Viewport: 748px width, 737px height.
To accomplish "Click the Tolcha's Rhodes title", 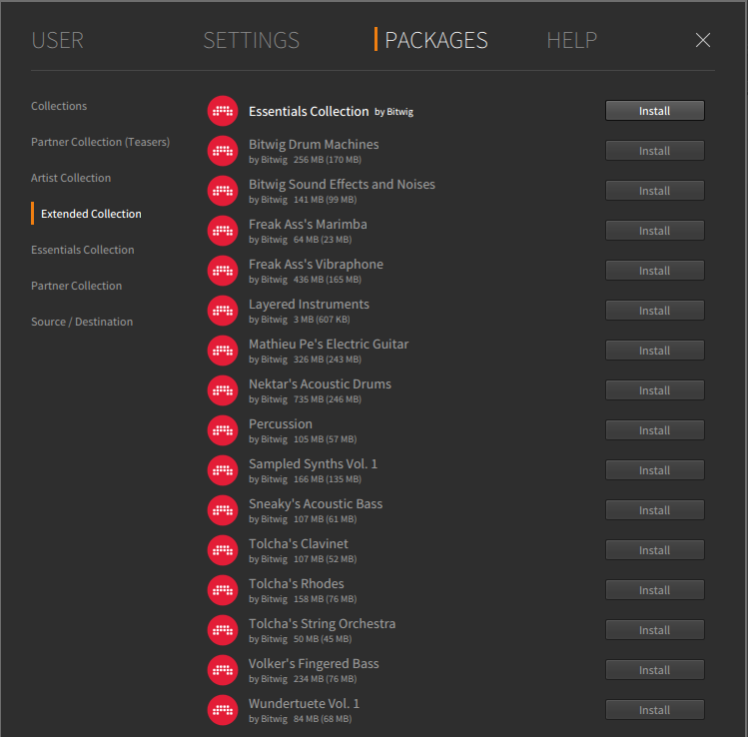I will (297, 583).
